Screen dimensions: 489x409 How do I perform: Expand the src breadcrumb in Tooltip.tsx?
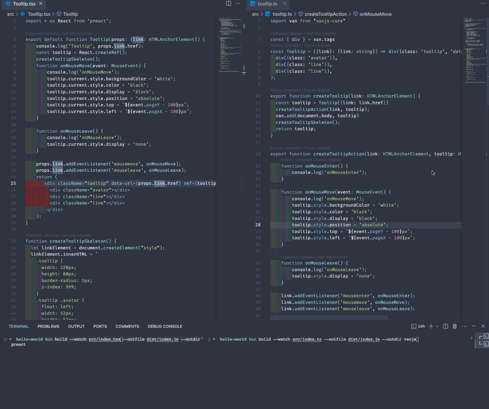[x=10, y=14]
